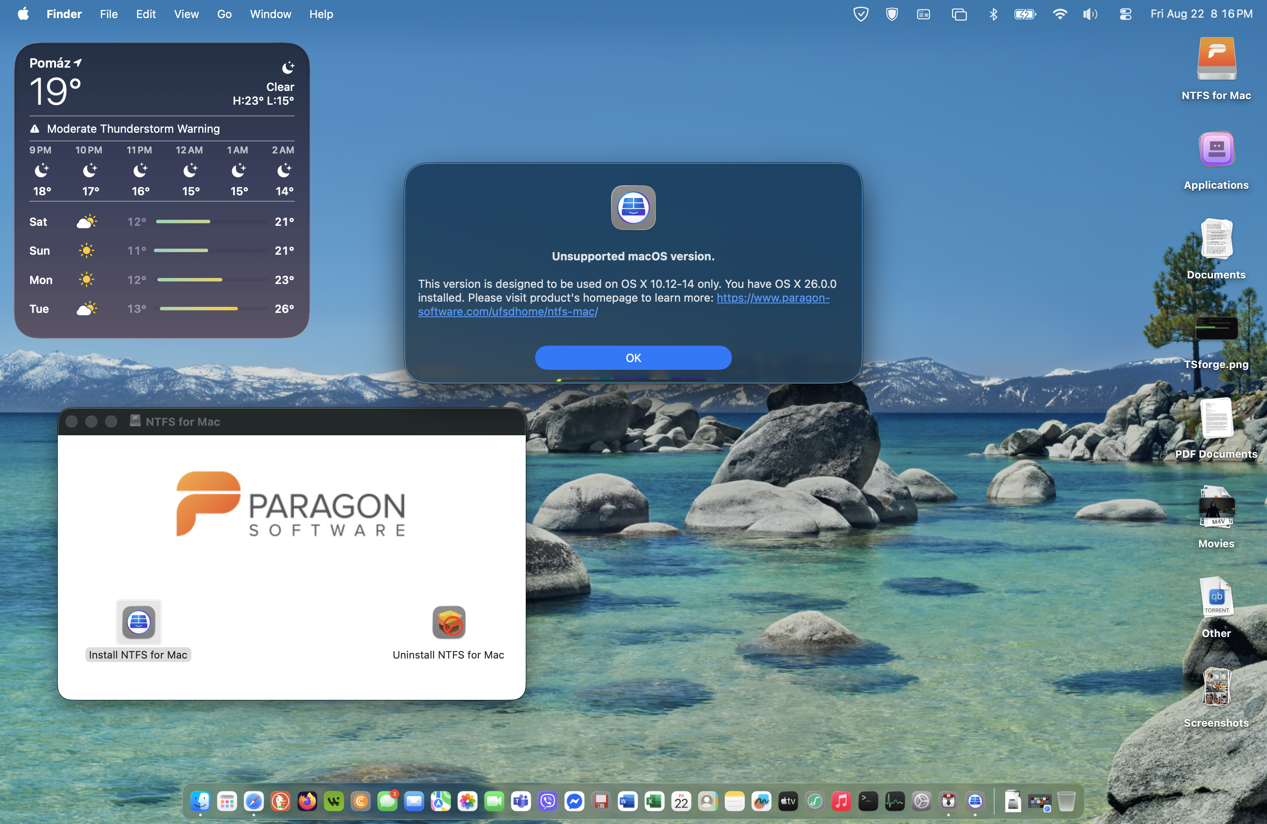Open Viber from the Dock

(548, 801)
